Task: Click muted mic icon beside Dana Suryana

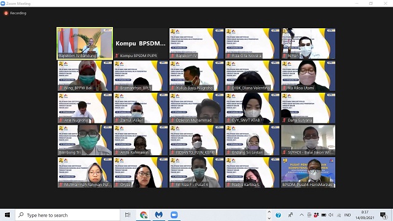Action: [284, 120]
